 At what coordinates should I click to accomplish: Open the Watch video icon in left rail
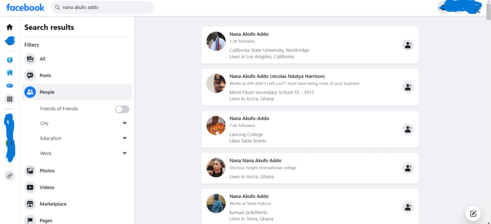click(x=10, y=60)
